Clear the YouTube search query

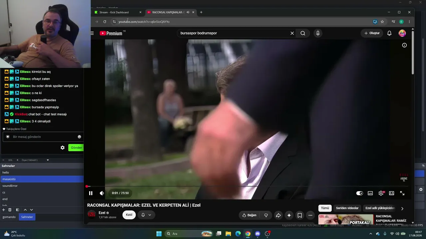(x=292, y=33)
